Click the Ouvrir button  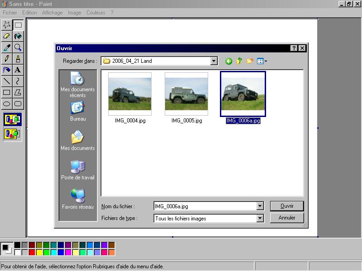point(287,206)
